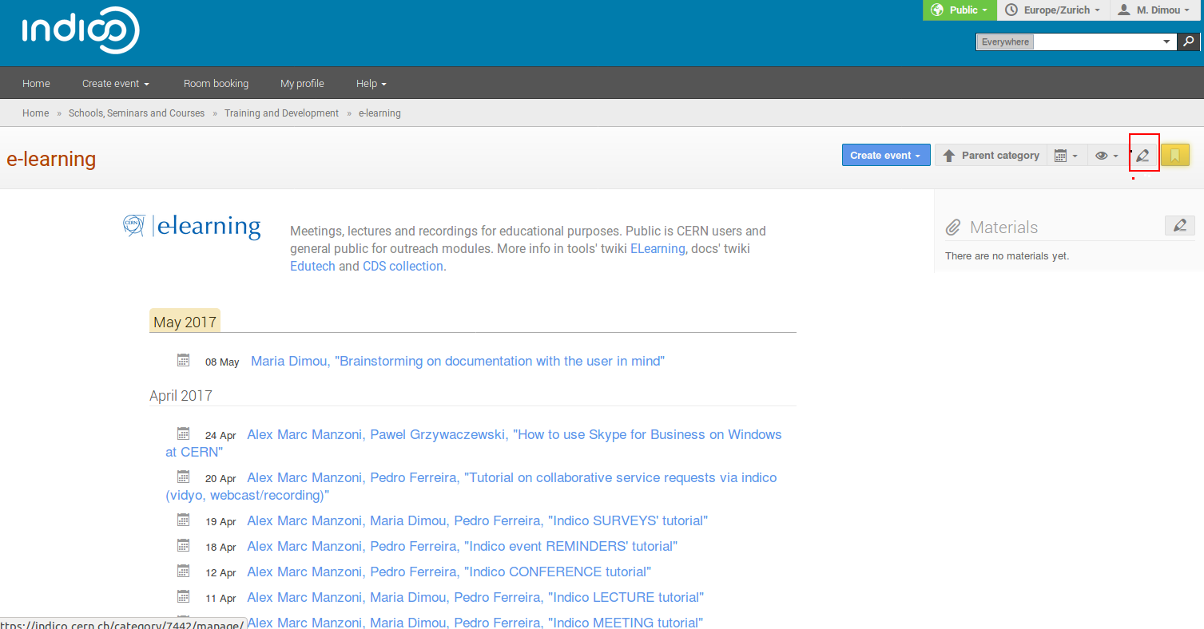The image size is (1204, 629).
Task: Open the eye view options dropdown
Action: point(1107,155)
